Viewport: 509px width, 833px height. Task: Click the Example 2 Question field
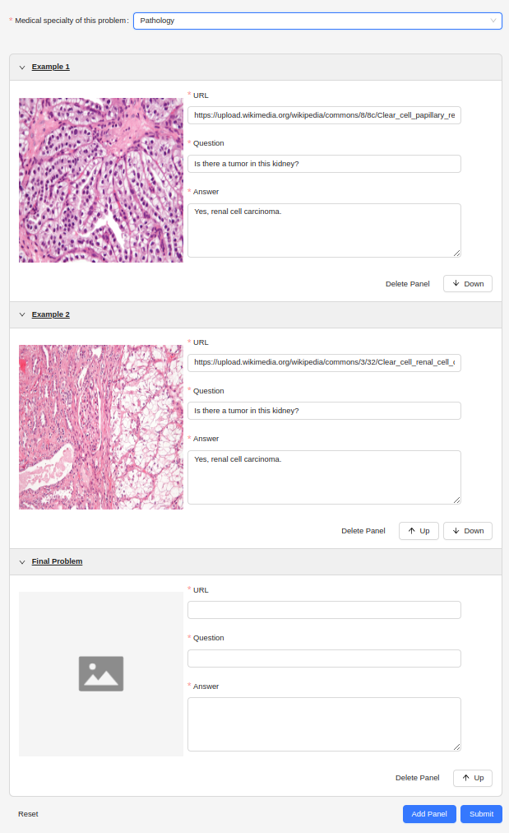(324, 411)
